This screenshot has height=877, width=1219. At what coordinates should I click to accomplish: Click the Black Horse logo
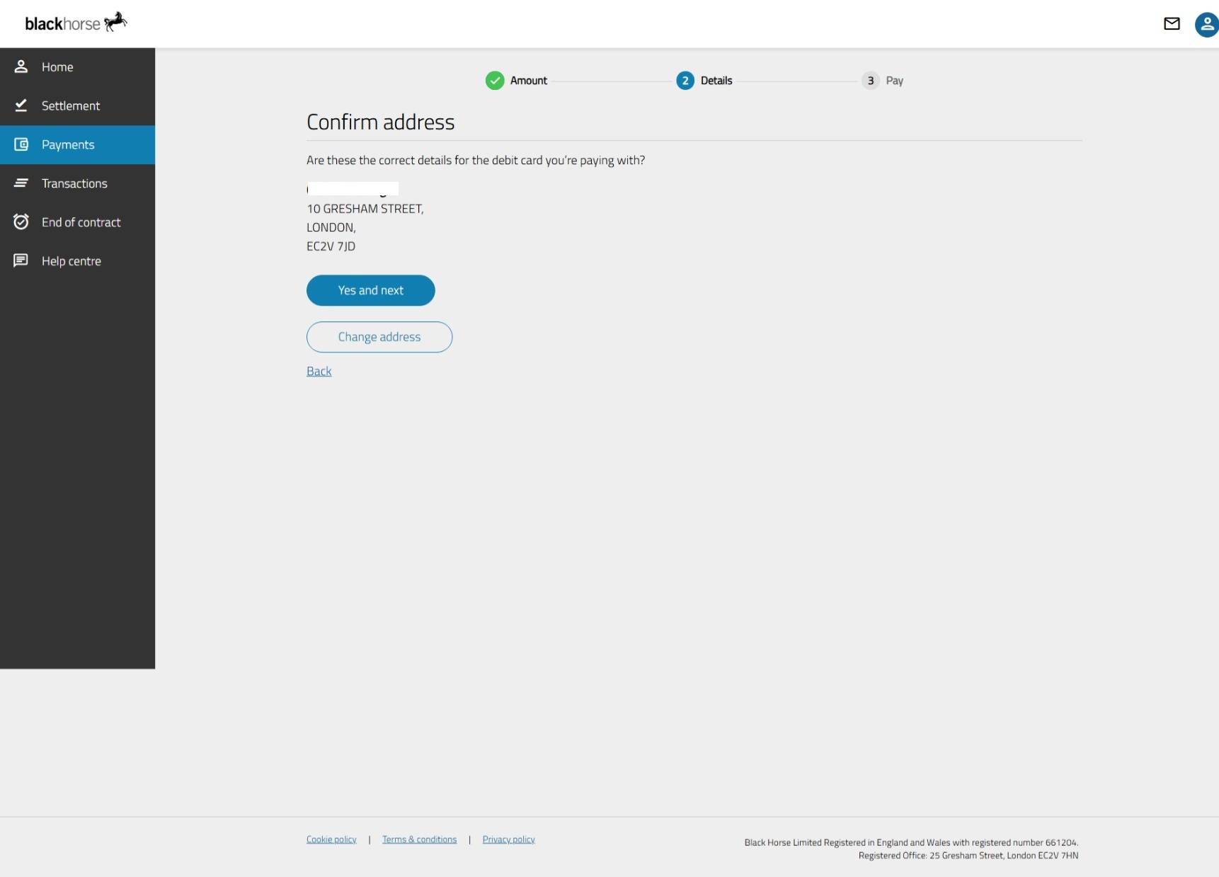pyautogui.click(x=76, y=23)
